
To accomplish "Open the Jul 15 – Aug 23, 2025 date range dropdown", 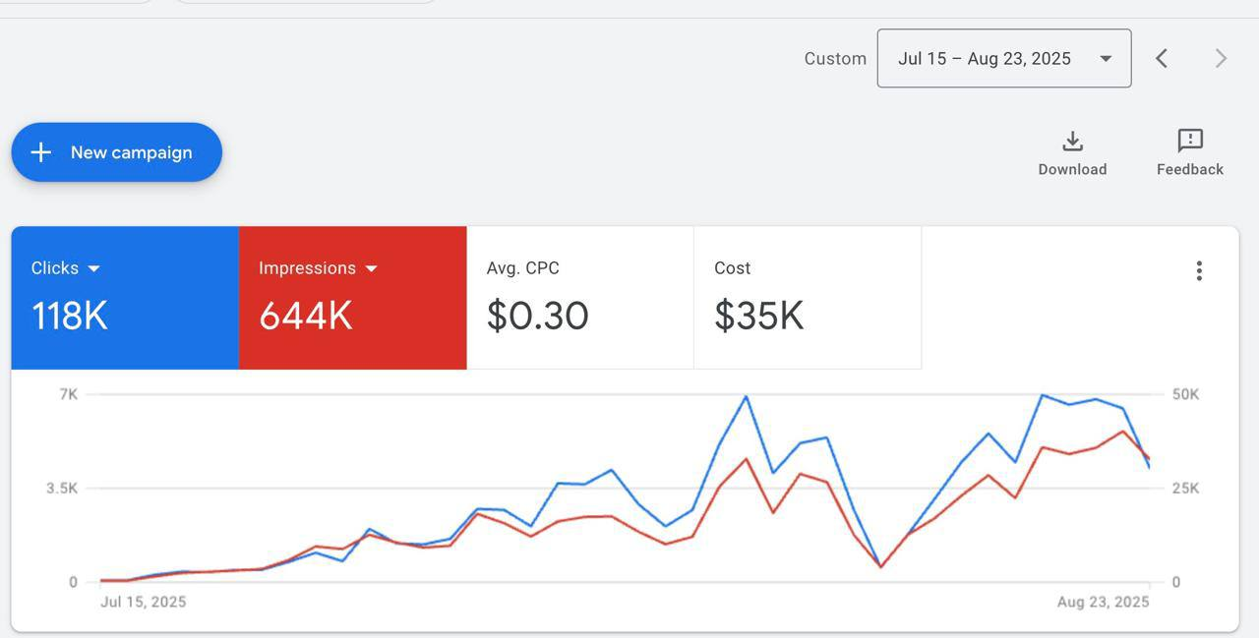I will 1004,58.
